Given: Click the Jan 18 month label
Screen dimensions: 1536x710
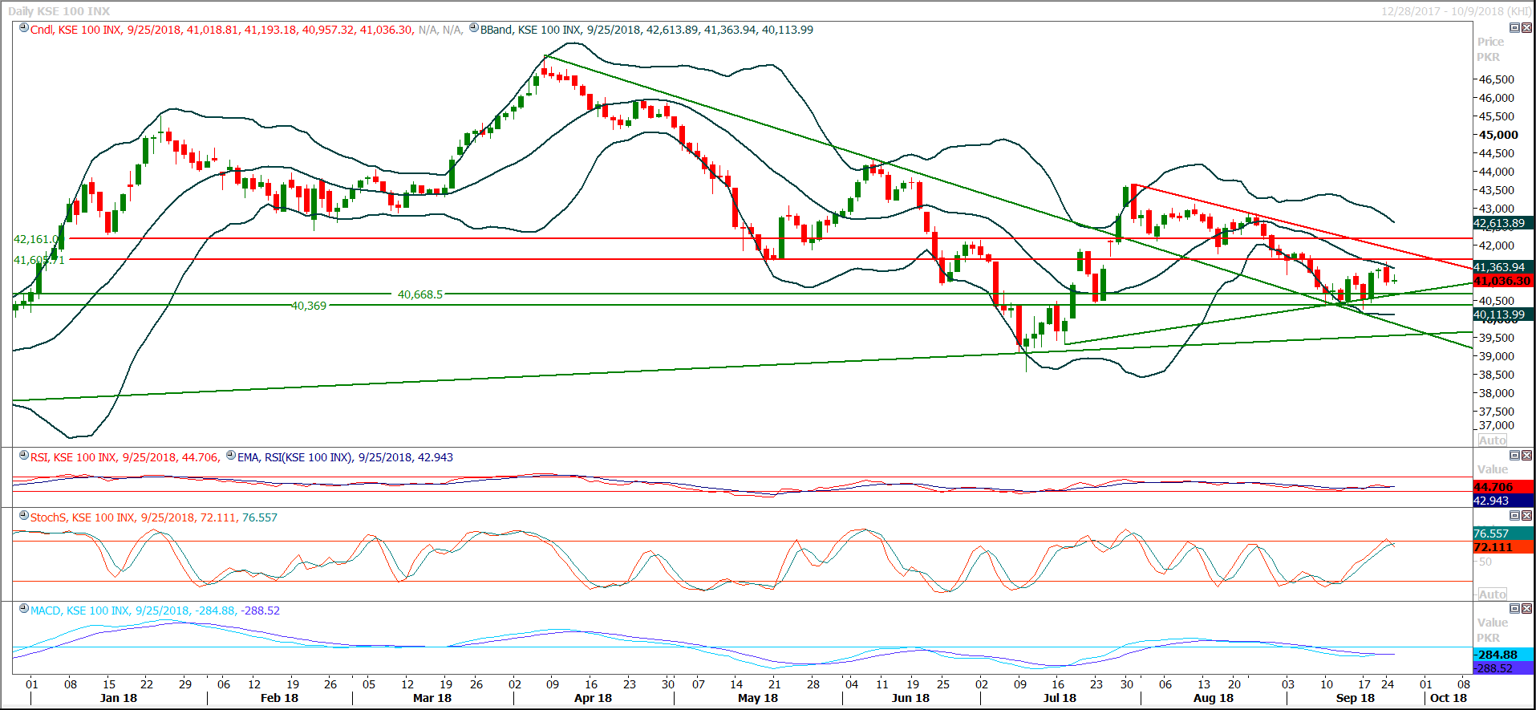Looking at the screenshot, I should point(119,698).
